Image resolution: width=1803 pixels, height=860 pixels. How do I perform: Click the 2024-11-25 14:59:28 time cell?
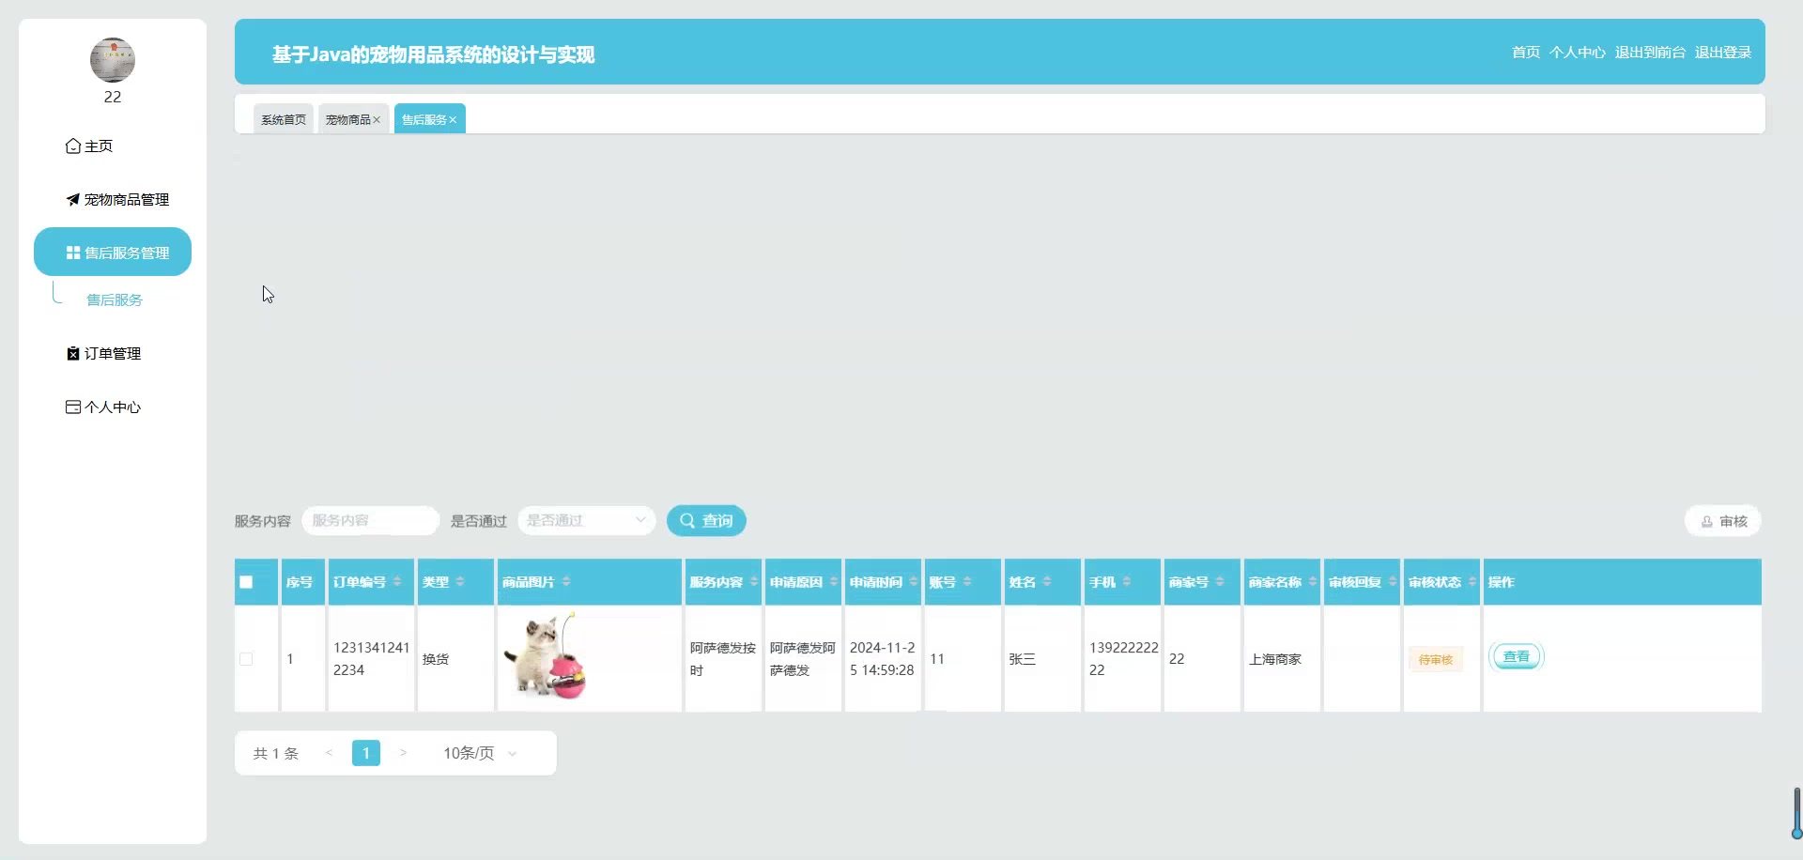(882, 659)
